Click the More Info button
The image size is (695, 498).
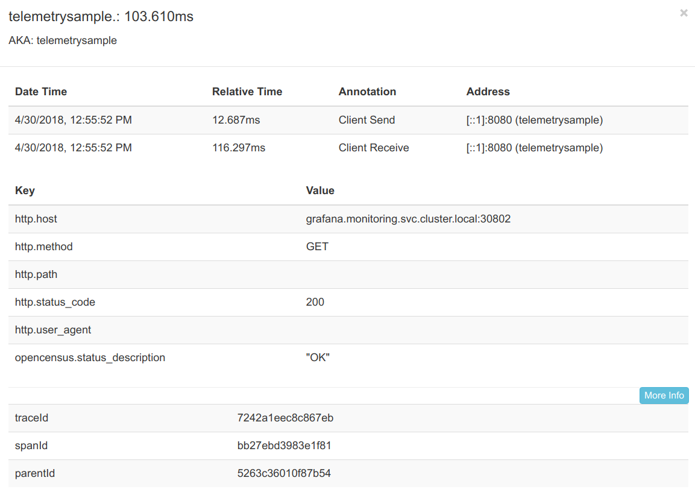pos(664,395)
